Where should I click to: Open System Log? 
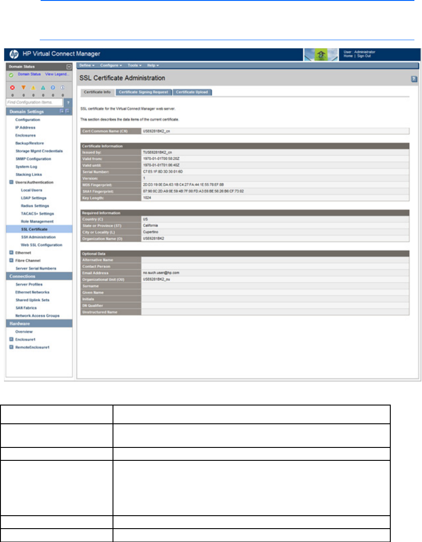[x=26, y=167]
